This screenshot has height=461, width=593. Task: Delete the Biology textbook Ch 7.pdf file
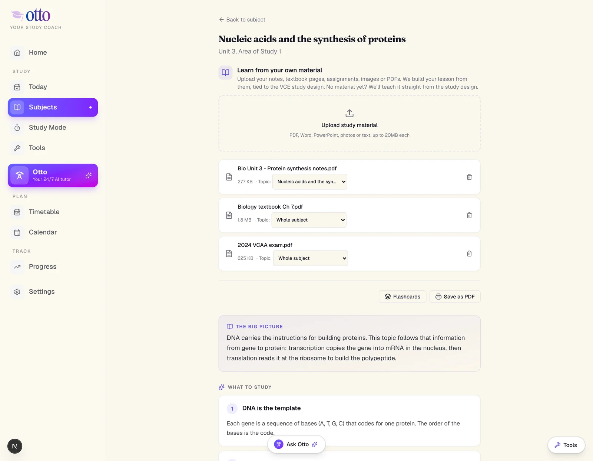click(x=469, y=215)
